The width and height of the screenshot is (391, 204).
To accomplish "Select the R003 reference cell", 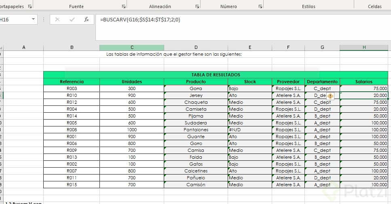I will [x=72, y=89].
